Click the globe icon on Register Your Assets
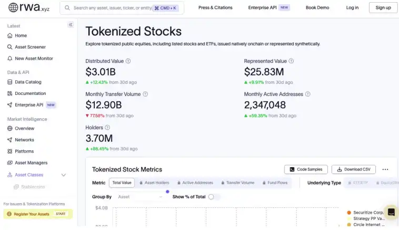Screen dimensions: 399x230 (x=9, y=214)
